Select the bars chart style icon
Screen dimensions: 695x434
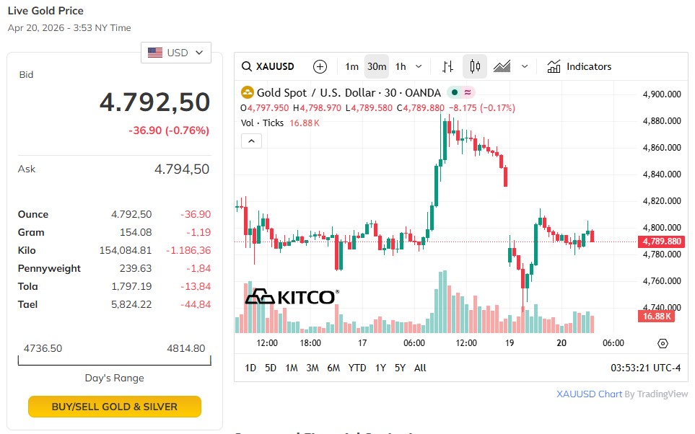(x=447, y=66)
